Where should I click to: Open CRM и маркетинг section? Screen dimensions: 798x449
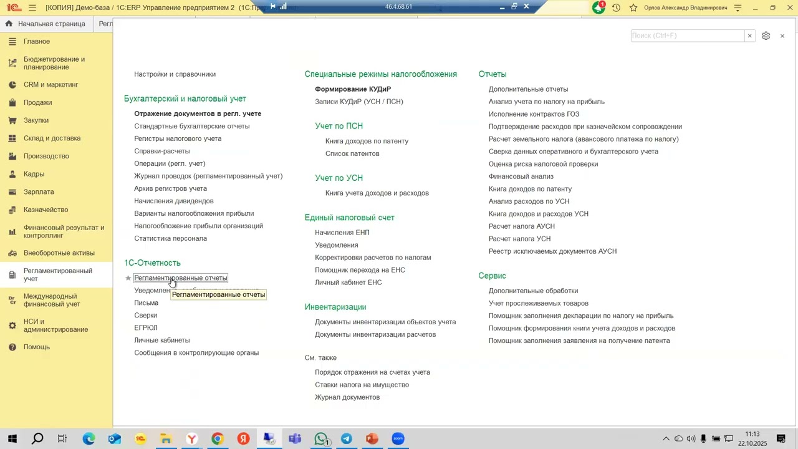51,84
